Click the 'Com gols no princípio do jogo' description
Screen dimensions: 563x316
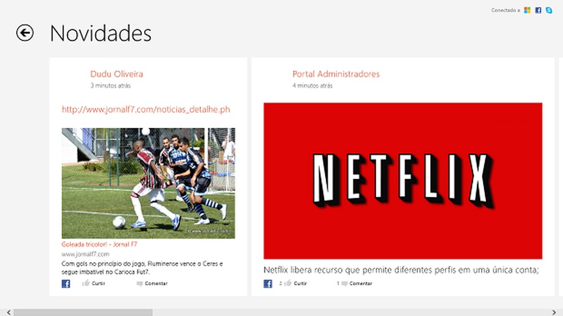coord(142,268)
